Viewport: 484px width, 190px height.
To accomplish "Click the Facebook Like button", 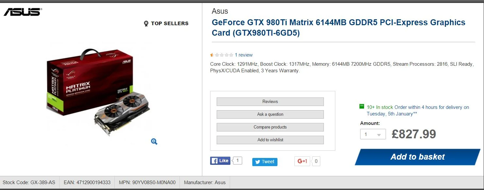I will point(220,161).
